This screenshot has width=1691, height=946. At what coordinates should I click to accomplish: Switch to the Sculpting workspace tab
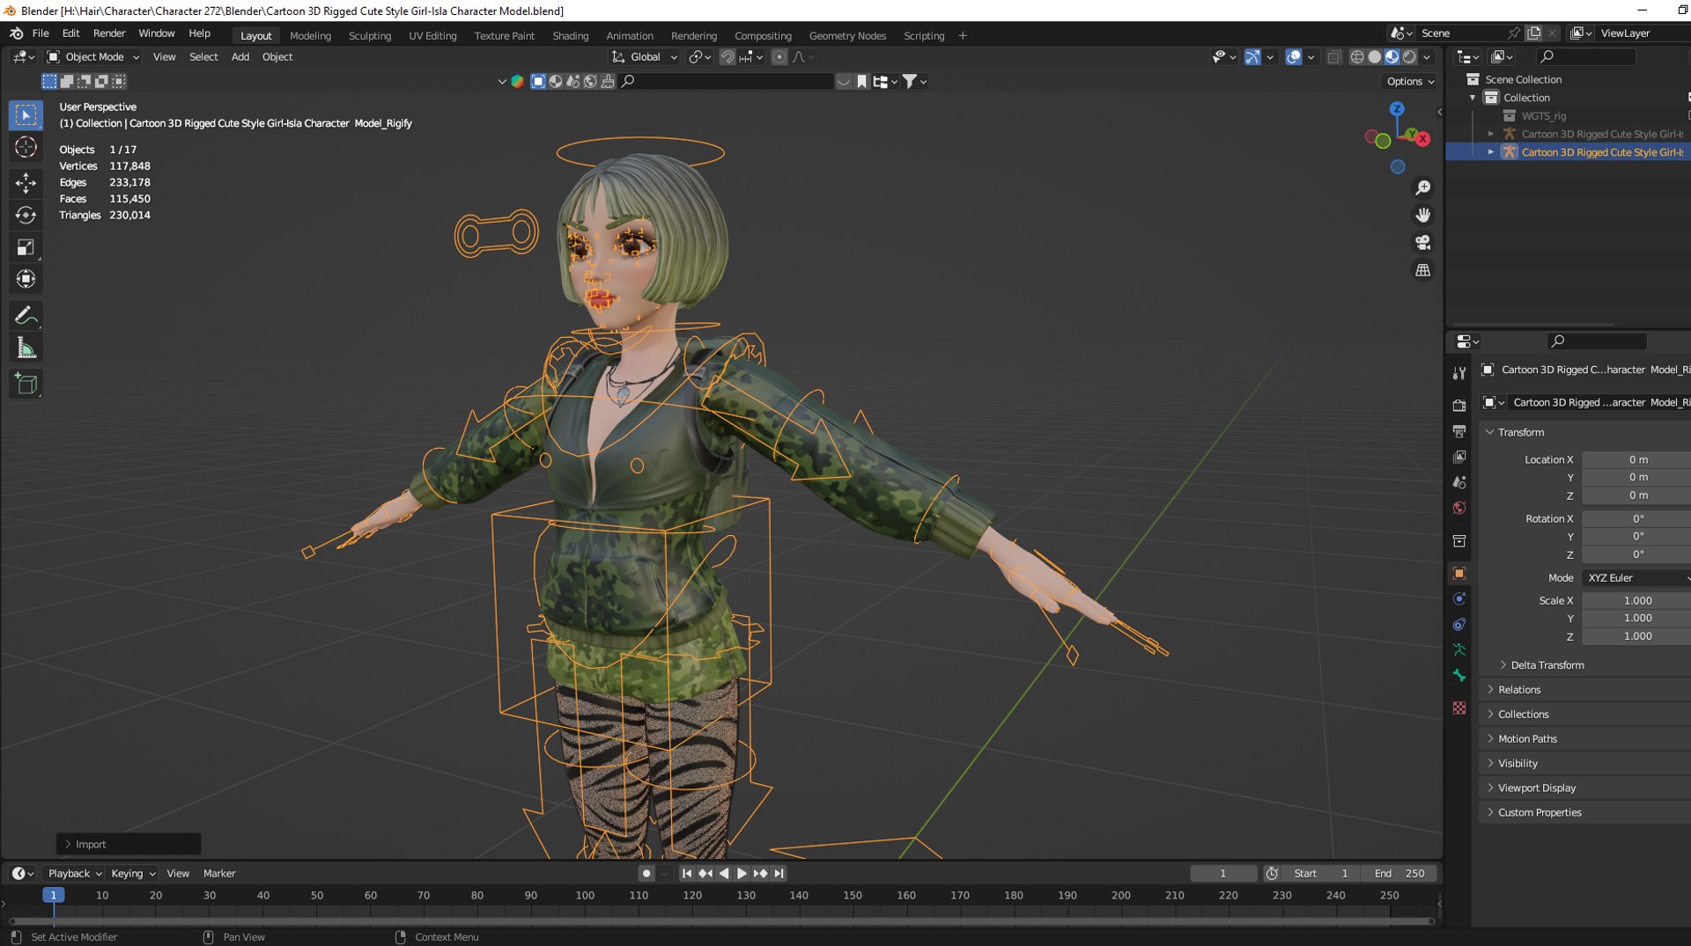369,36
